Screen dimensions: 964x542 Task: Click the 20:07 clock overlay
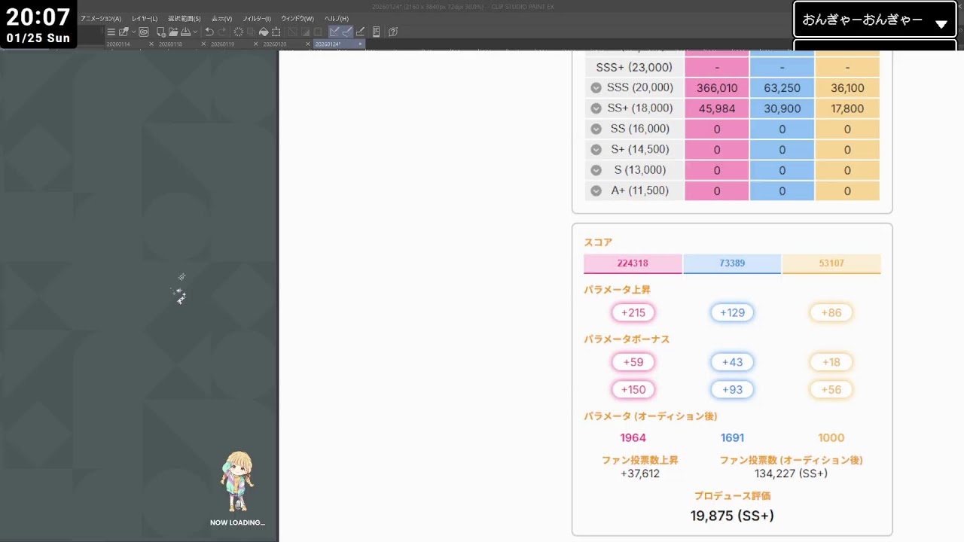click(x=38, y=17)
